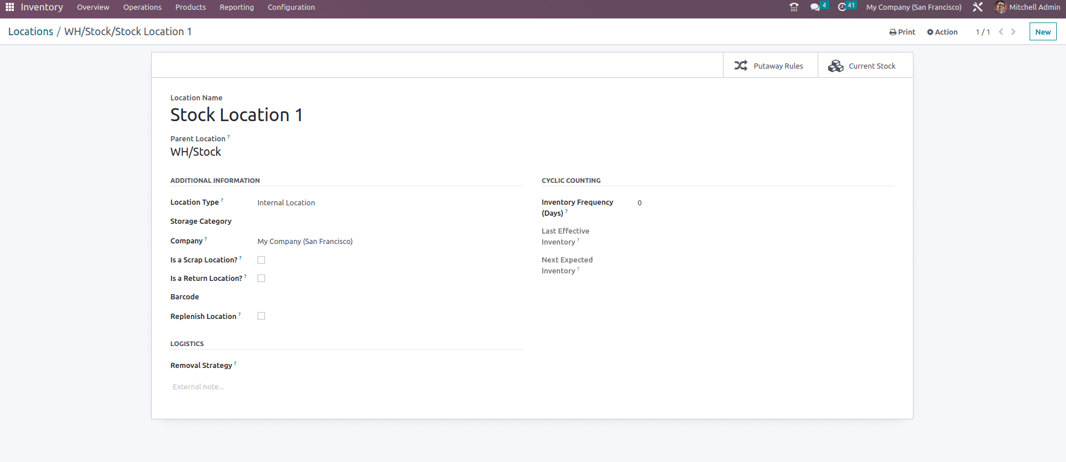Toggle Is a Return Location checkbox

(x=261, y=279)
